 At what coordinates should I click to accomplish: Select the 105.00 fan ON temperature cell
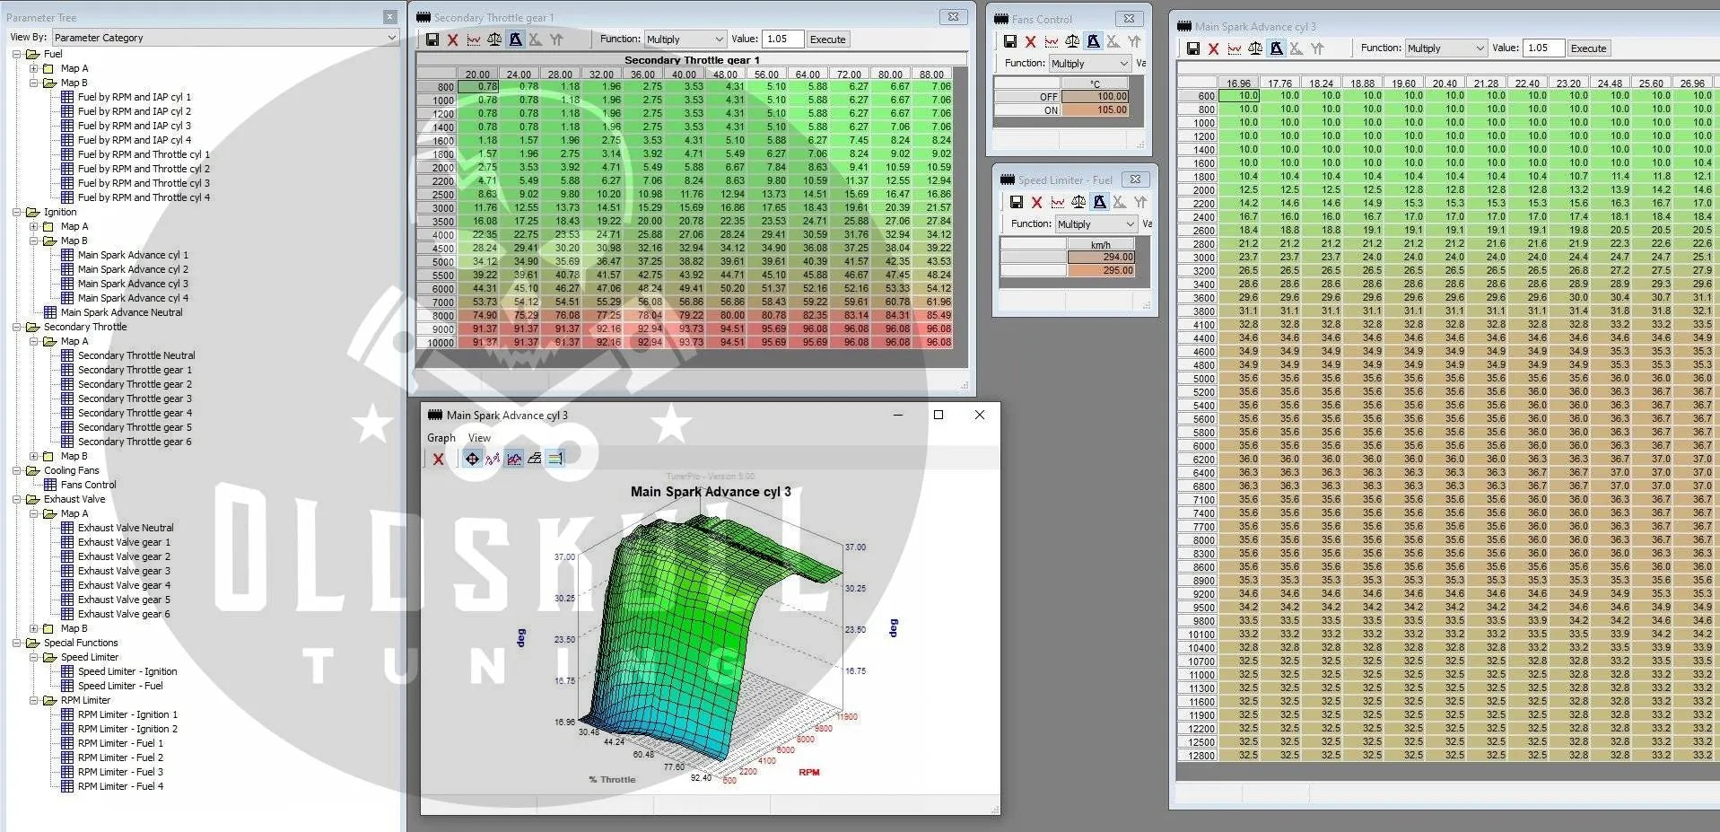click(1096, 110)
